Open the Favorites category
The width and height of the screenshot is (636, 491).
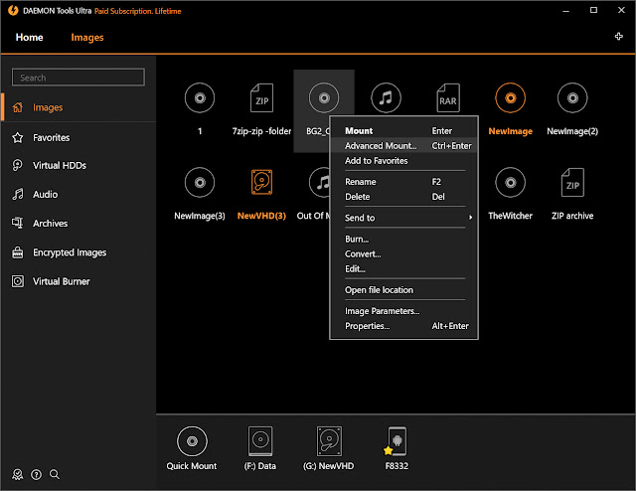coord(79,137)
